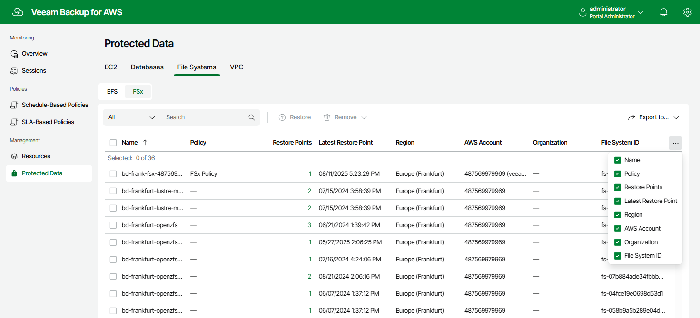Click the Export to button label

[x=654, y=117]
